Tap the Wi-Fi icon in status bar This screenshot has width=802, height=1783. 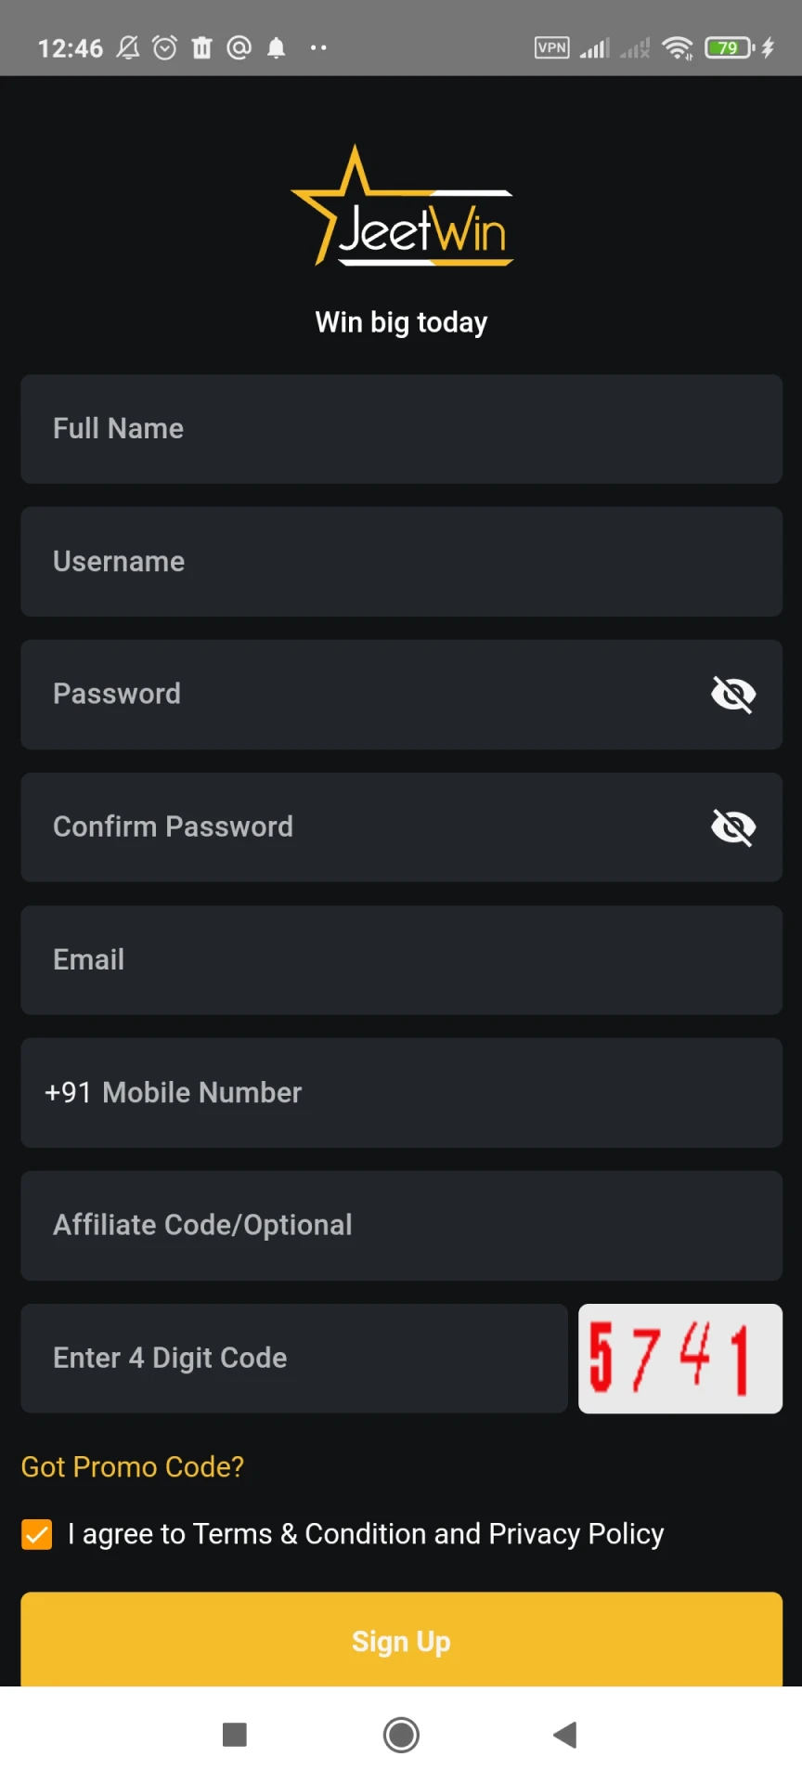click(678, 47)
